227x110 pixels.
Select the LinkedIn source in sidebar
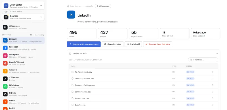pyautogui.click(x=23, y=40)
